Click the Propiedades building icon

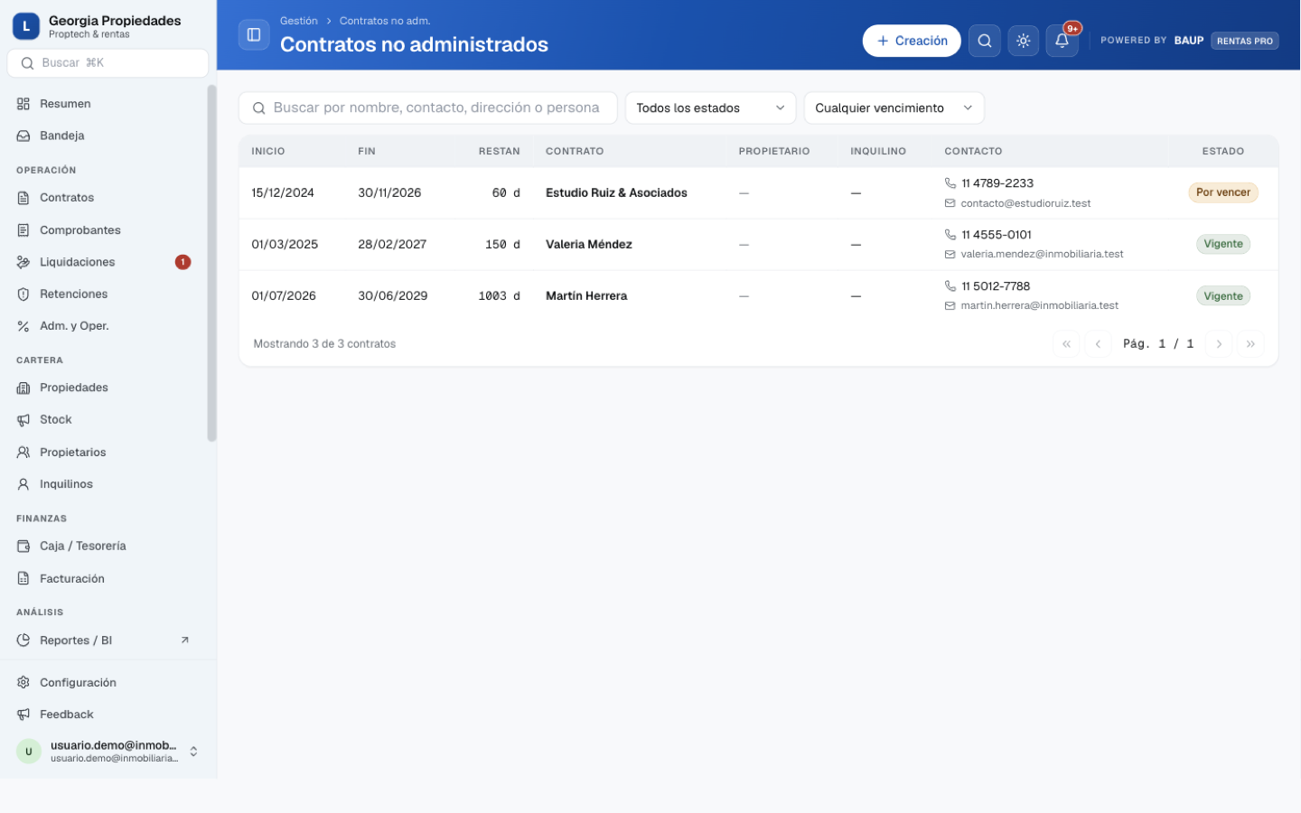(x=23, y=388)
